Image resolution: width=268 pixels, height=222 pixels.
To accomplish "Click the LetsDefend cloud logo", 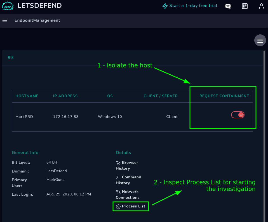I will [x=8, y=6].
